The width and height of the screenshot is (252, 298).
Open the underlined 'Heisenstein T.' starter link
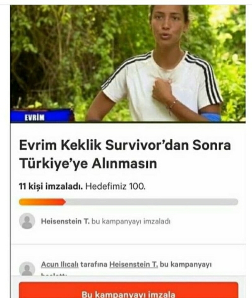point(134,264)
